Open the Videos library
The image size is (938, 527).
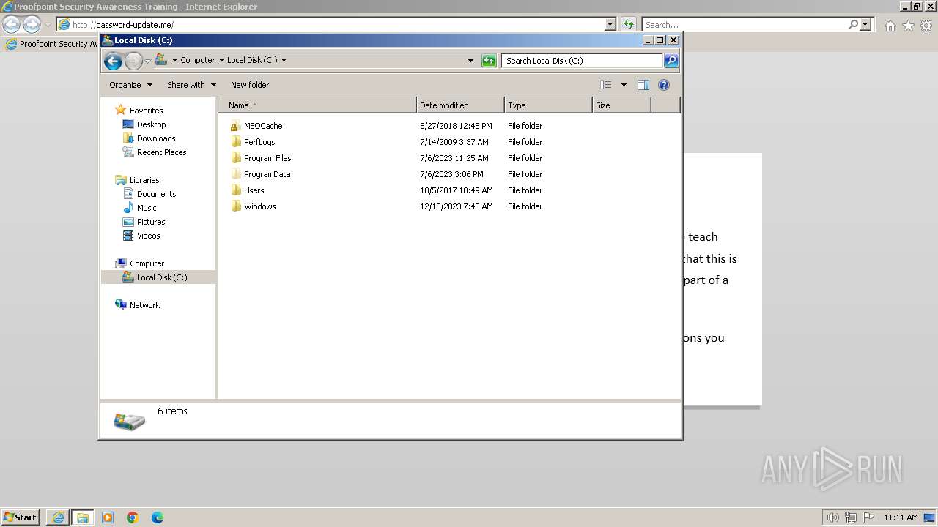[148, 236]
